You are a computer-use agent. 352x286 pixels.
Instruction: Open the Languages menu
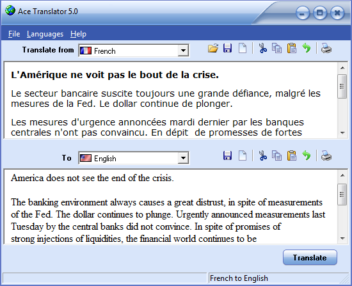[x=45, y=34]
